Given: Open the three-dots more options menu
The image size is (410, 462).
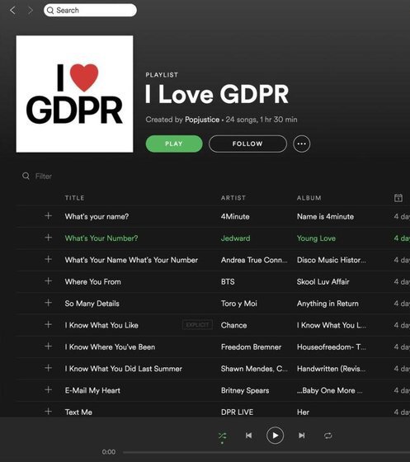Looking at the screenshot, I should (x=302, y=144).
